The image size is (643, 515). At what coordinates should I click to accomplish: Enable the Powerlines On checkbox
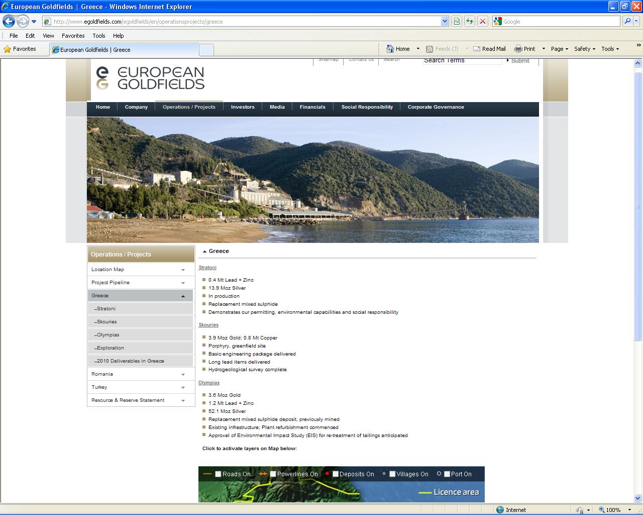pyautogui.click(x=273, y=474)
